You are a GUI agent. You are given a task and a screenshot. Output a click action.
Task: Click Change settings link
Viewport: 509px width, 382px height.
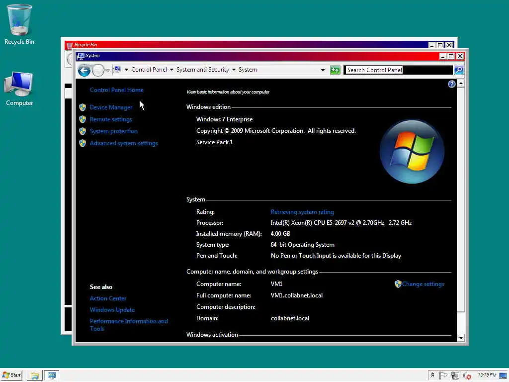[x=423, y=284]
